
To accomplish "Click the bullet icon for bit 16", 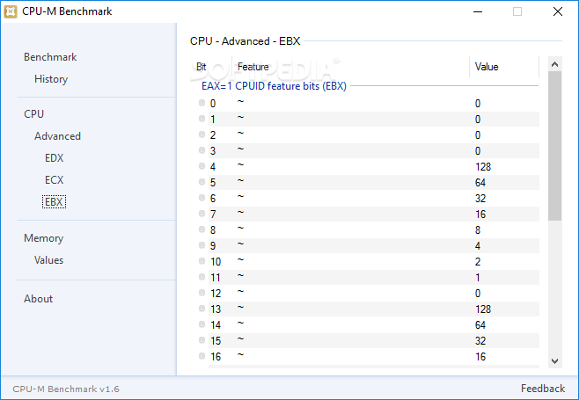I will tap(202, 356).
